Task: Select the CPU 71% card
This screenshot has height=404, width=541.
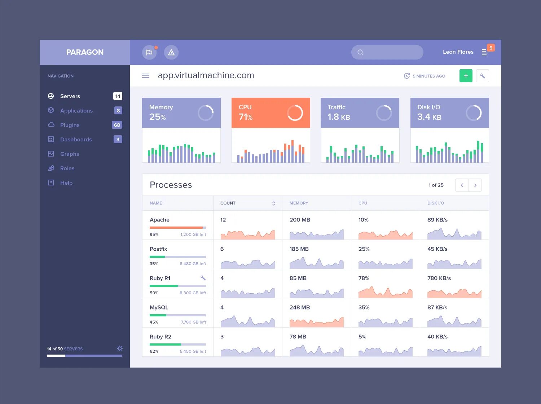Action: pyautogui.click(x=271, y=113)
